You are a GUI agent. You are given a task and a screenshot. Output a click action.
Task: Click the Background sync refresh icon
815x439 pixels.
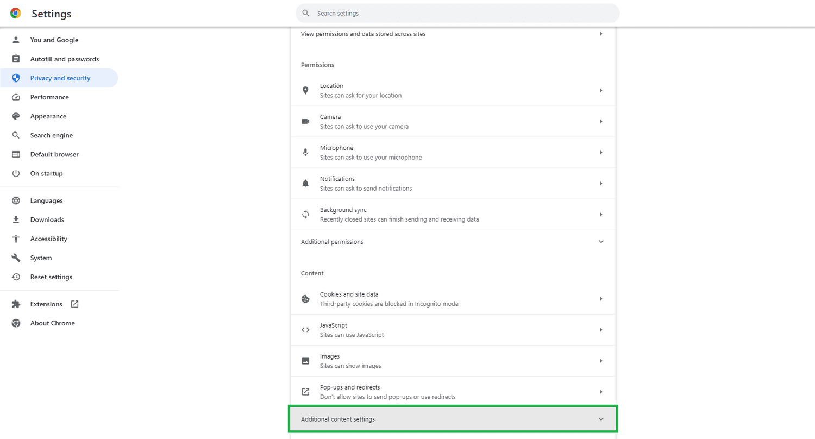pyautogui.click(x=305, y=214)
